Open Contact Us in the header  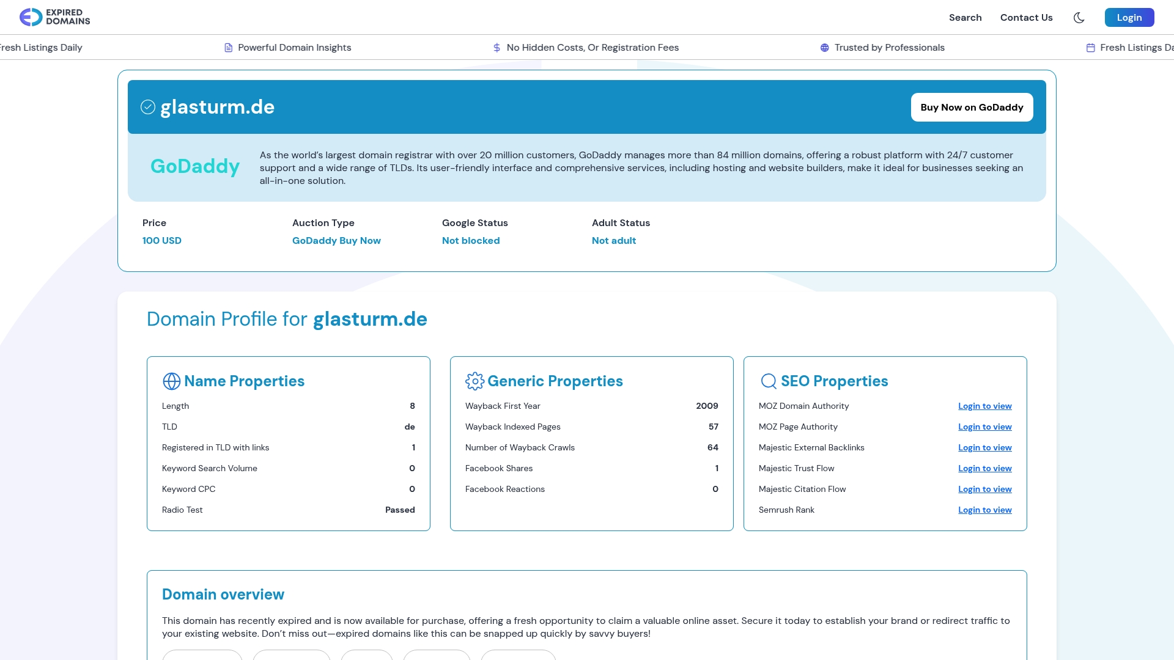pos(1026,18)
